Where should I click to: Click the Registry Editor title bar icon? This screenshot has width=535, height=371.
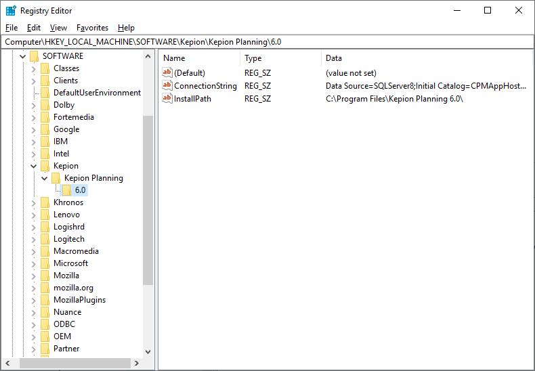coord(11,11)
